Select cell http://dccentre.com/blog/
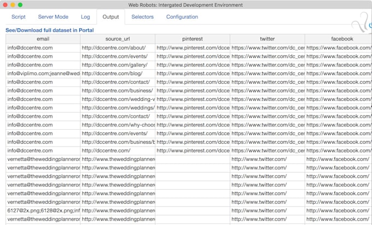The width and height of the screenshot is (372, 225). pos(118,74)
